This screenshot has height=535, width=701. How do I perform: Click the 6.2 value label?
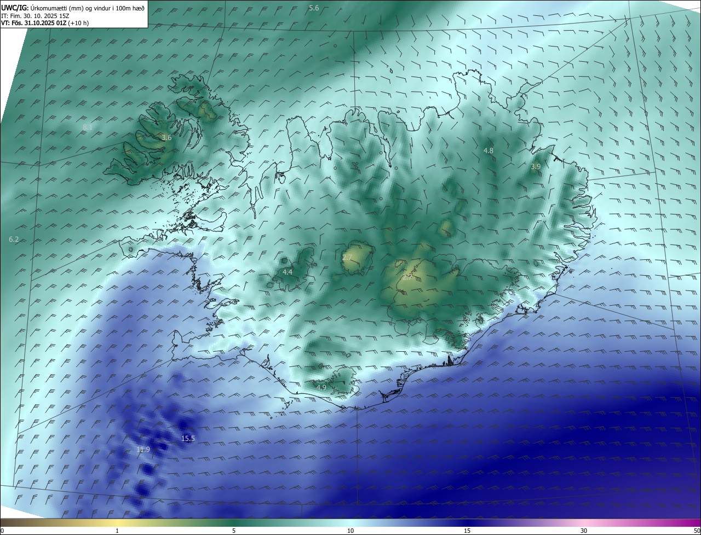click(x=14, y=240)
